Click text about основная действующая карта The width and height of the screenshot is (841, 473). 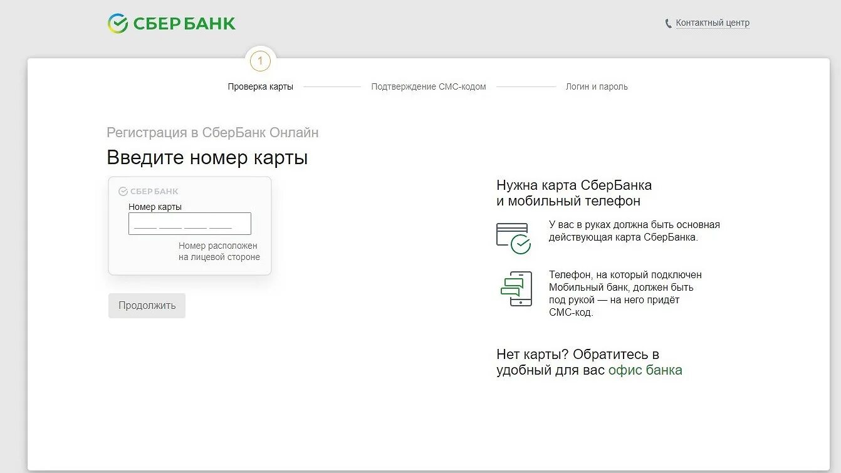[x=634, y=231]
